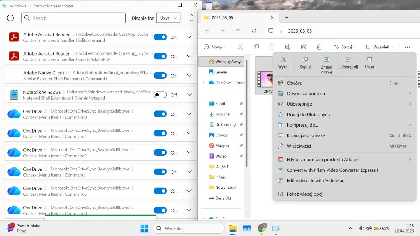Click the refresh icon beside the search box
Screen dimensions: 420x236
click(10, 18)
